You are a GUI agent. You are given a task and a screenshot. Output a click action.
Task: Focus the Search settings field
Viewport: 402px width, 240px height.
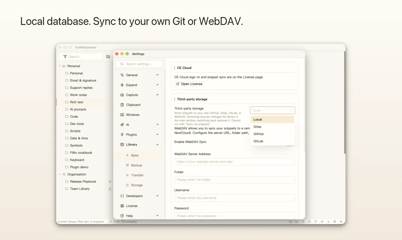140,64
